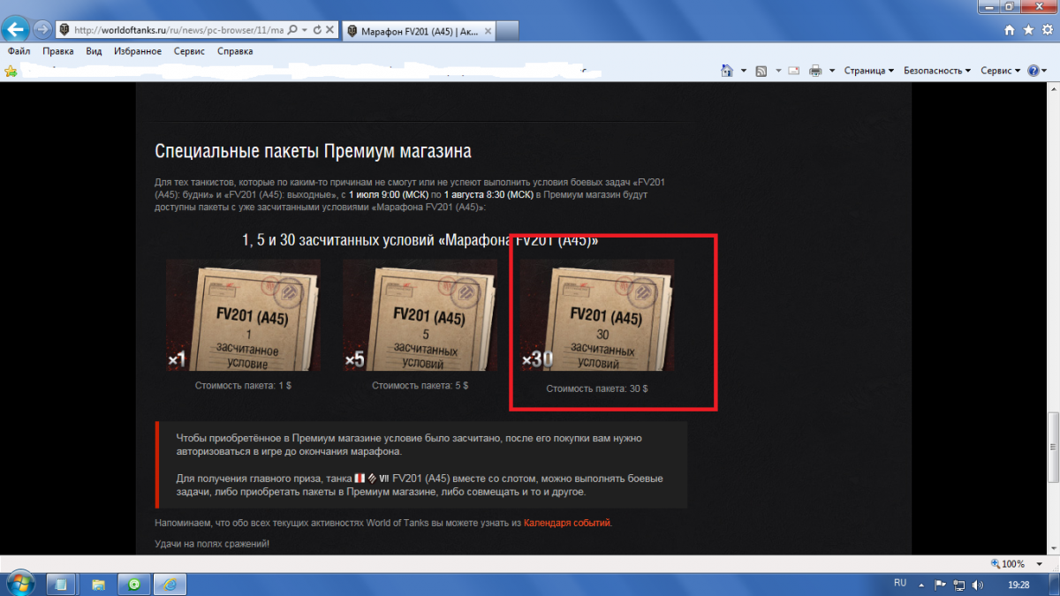Viewport: 1060px width, 596px height.
Task: Click the Print icon in command bar
Action: point(815,71)
